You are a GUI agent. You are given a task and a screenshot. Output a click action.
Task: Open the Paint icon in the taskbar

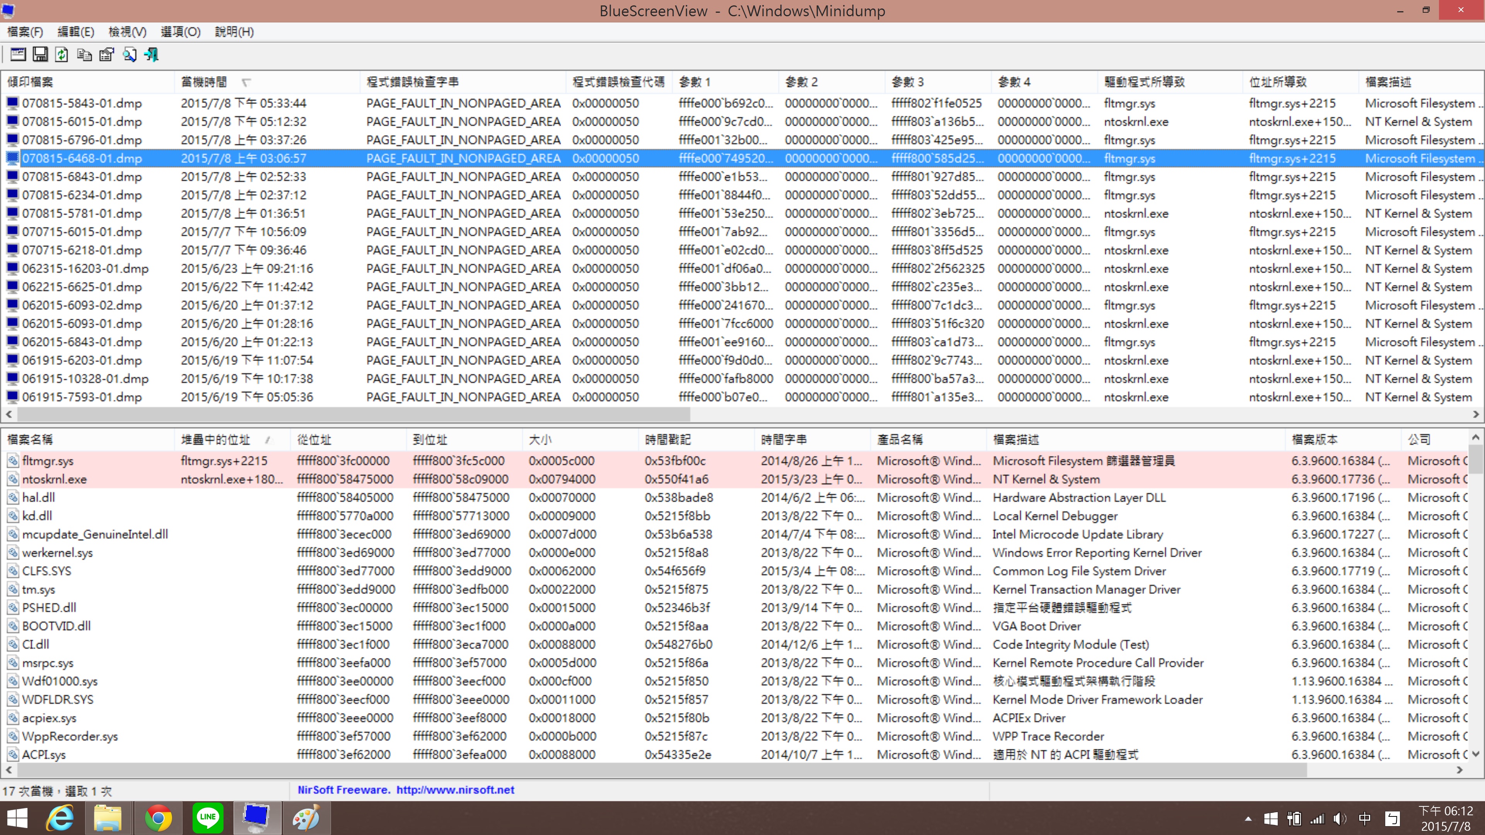(x=306, y=818)
